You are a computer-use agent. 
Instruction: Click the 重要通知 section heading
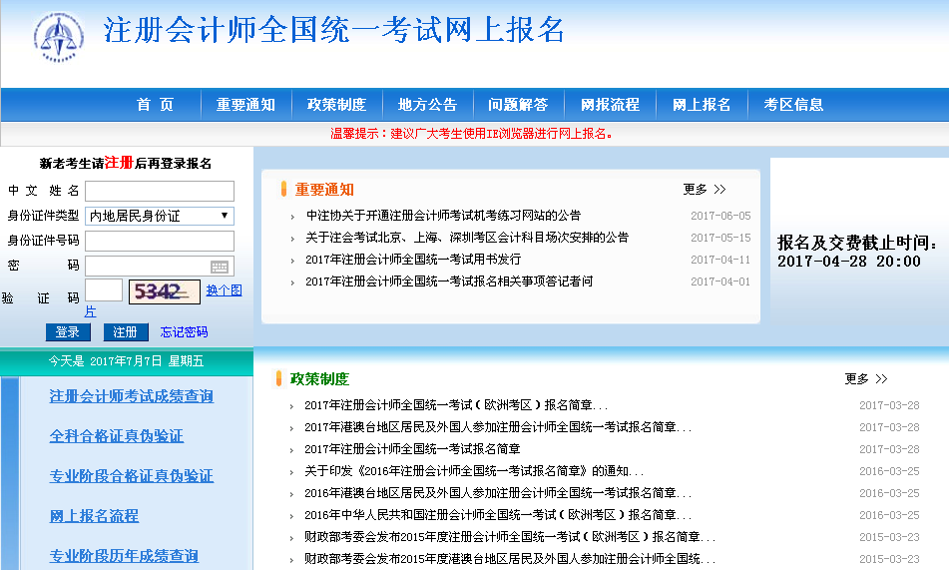click(324, 190)
